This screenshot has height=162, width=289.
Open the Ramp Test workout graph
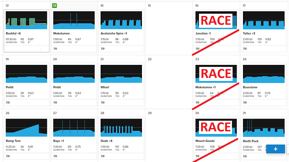click(26, 128)
